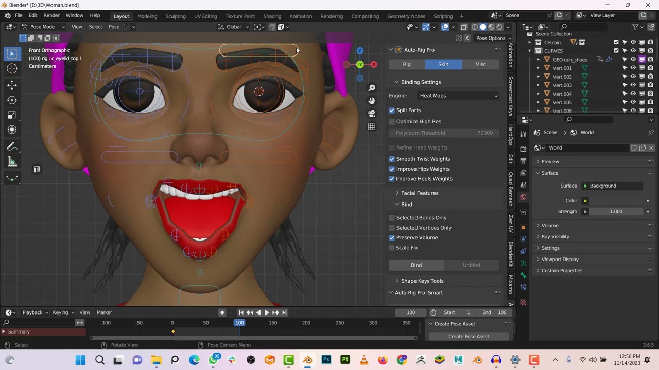Open the Render properties tab icon
Screen dimensions: 659x370
click(x=523, y=148)
